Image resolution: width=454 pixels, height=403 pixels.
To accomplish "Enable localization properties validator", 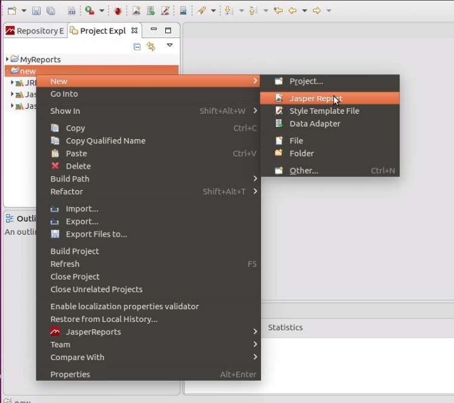I will [x=148, y=307].
